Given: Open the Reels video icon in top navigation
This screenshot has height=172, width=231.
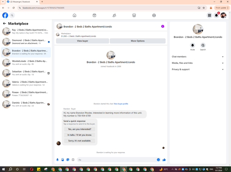Looking at the screenshot, I should pos(94,15).
